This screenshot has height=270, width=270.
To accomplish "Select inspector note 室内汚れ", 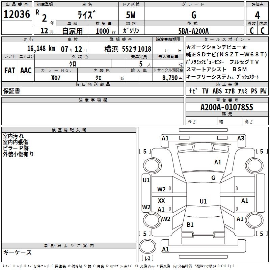I will 13,136.
